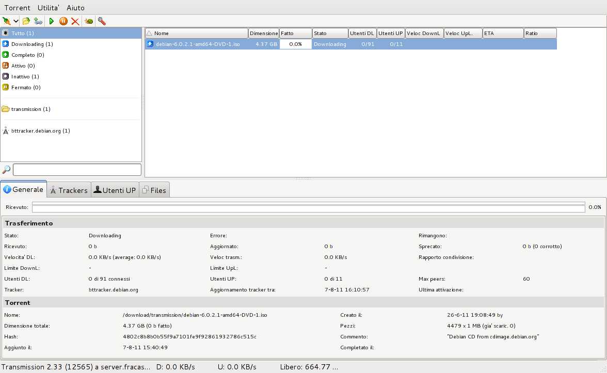Image resolution: width=607 pixels, height=373 pixels.
Task: Select the transmission (1) folder filter
Action: click(x=71, y=109)
